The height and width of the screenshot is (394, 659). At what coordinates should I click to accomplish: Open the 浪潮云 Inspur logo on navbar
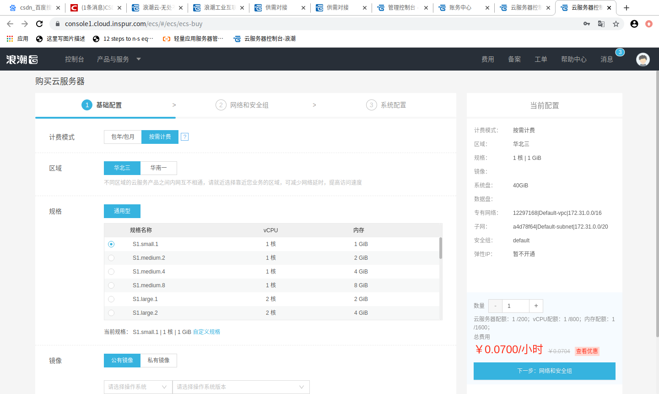tap(21, 59)
